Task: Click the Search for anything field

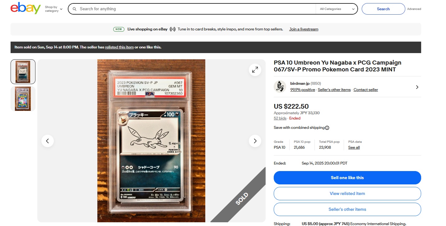Action: click(x=196, y=9)
